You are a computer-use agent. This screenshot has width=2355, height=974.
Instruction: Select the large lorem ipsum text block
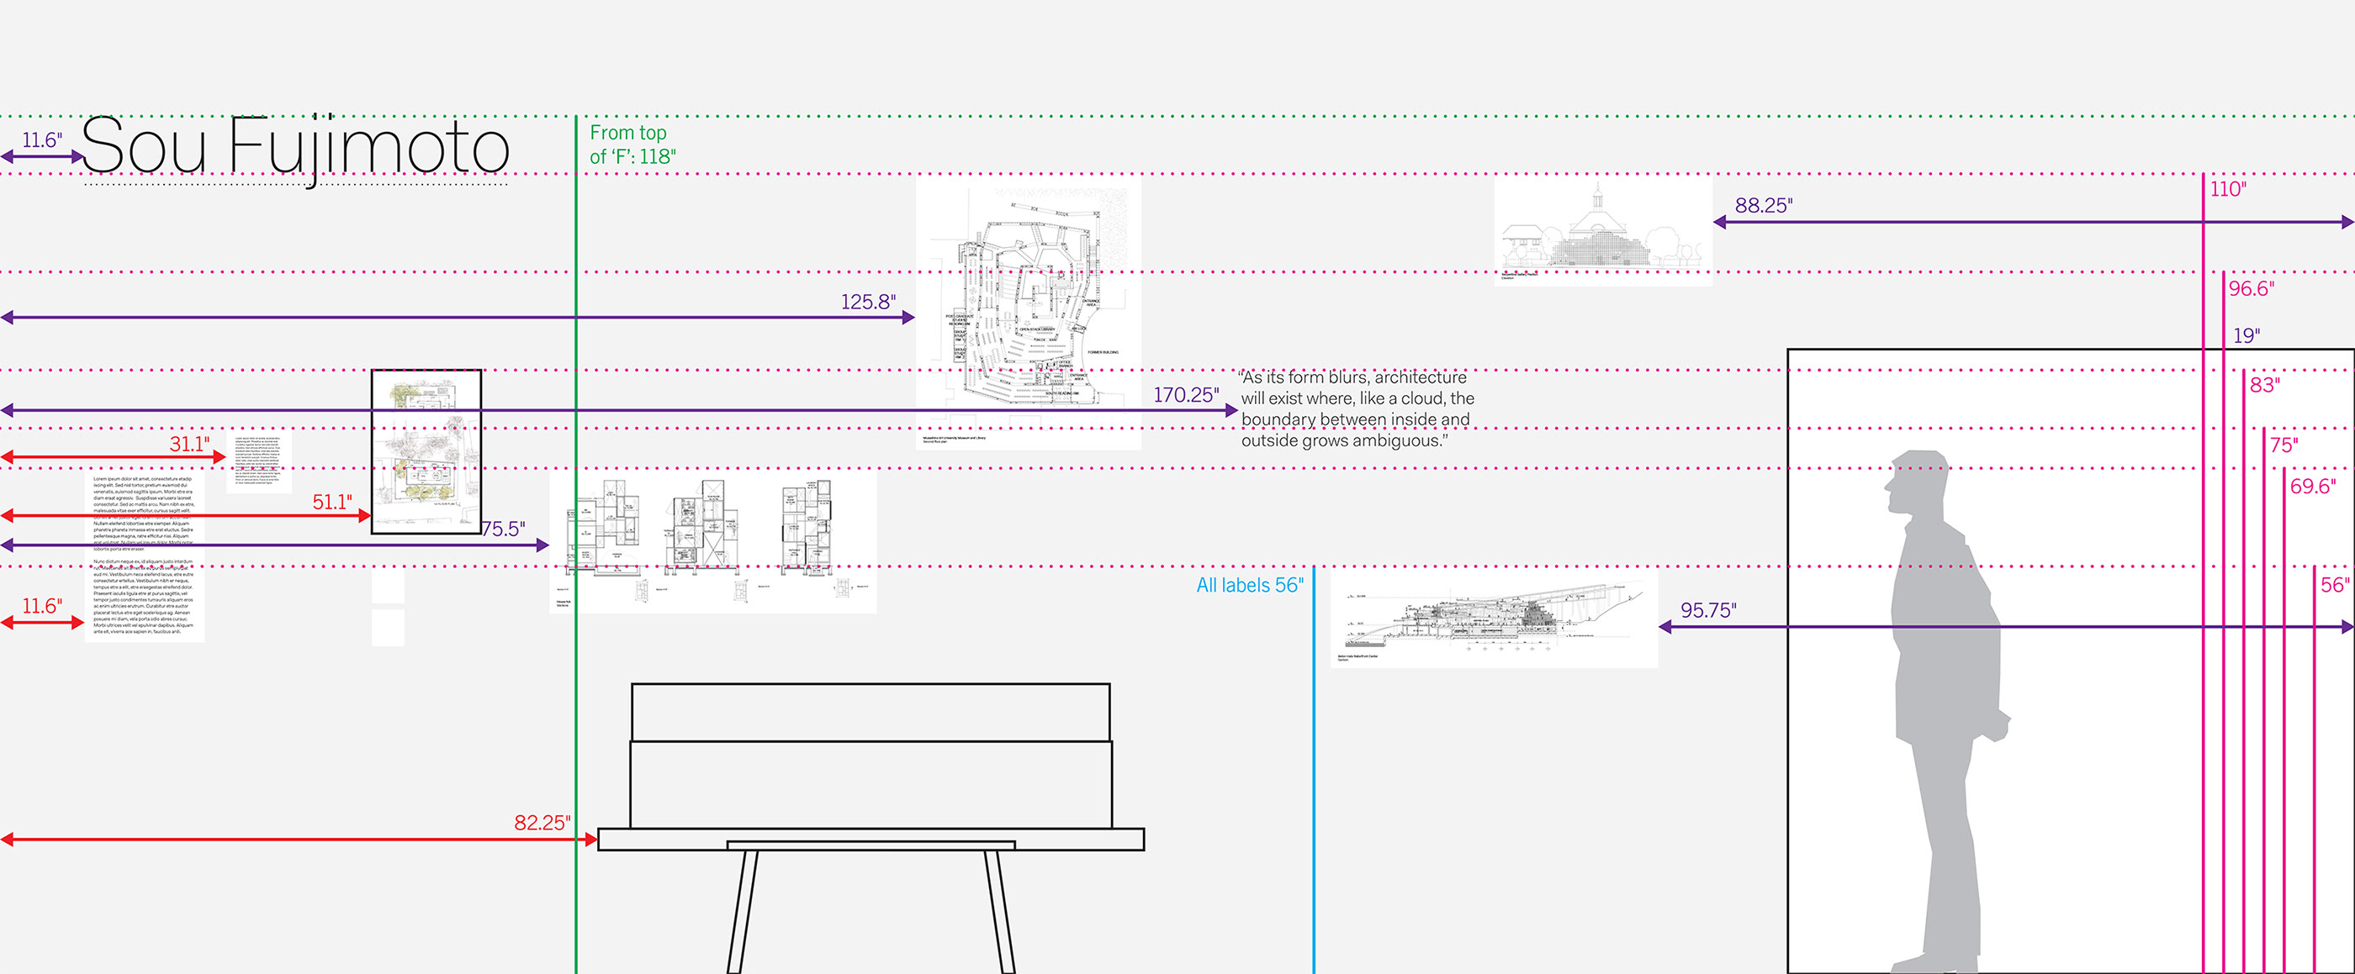(x=144, y=555)
